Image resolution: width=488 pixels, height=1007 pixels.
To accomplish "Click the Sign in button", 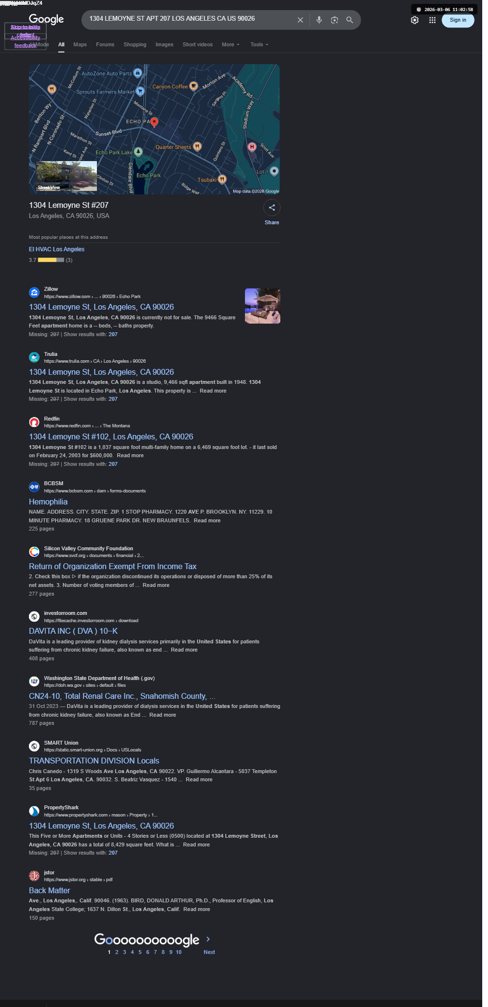I will 458,20.
